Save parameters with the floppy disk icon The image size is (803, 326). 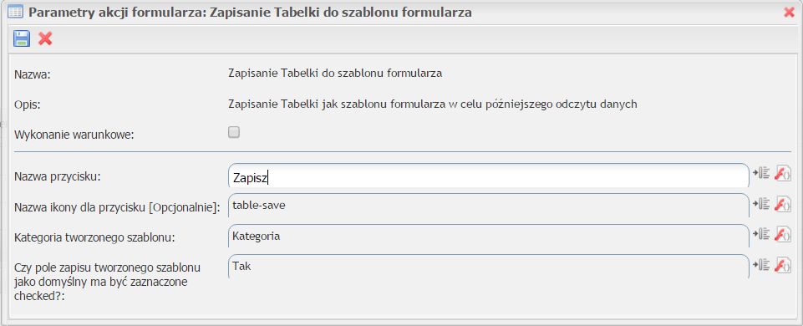click(x=22, y=38)
